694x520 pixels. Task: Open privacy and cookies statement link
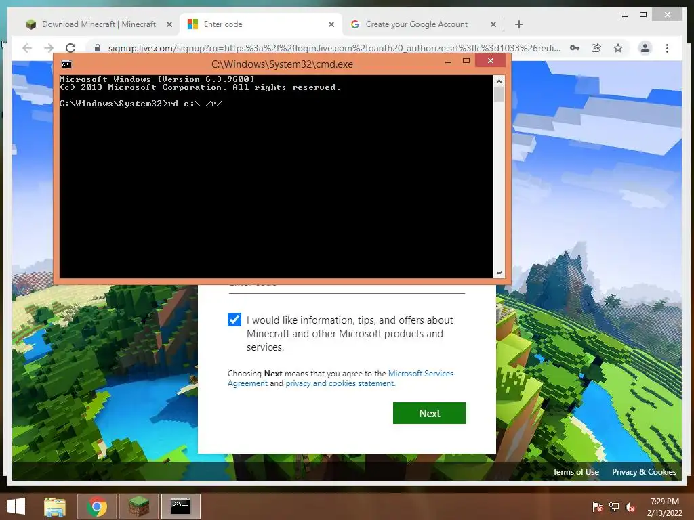point(340,383)
